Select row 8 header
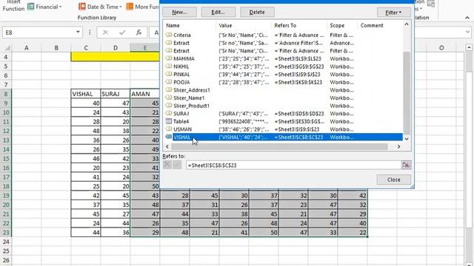 (x=6, y=94)
